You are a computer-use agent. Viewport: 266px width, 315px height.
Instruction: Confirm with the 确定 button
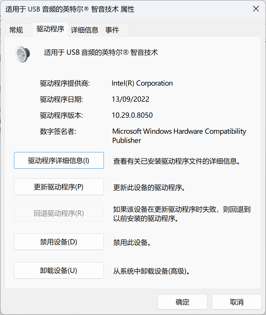point(182,302)
